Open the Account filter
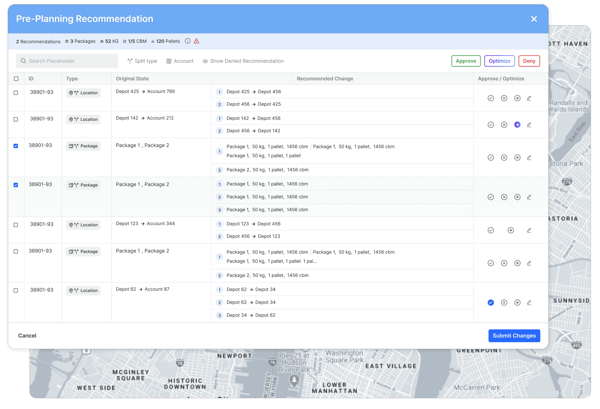This screenshot has height=409, width=600. point(180,61)
